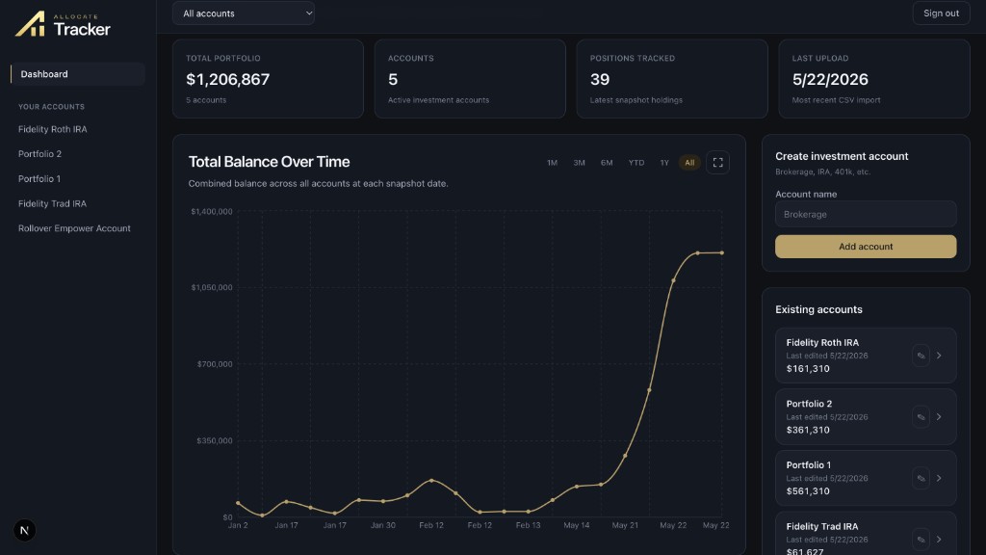
Task: Open Fidelity Trad IRA in sidebar
Action: coord(52,203)
